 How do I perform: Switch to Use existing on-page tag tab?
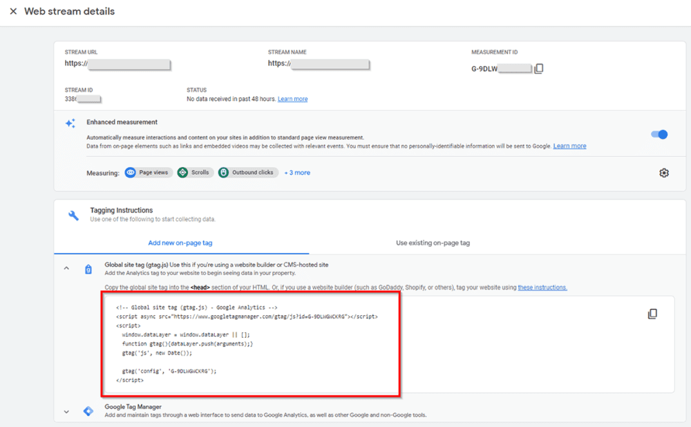(x=433, y=243)
